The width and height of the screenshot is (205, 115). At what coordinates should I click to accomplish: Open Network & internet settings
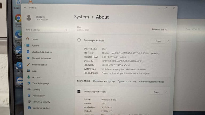click(42, 58)
